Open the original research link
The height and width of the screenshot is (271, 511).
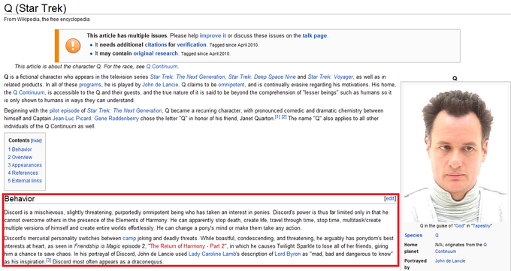coord(156,53)
